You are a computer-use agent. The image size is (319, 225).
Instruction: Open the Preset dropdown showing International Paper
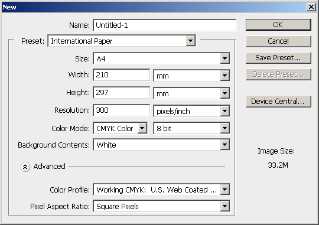coord(122,41)
